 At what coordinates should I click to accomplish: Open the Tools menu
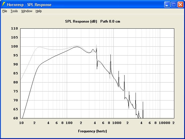(x=14, y=11)
